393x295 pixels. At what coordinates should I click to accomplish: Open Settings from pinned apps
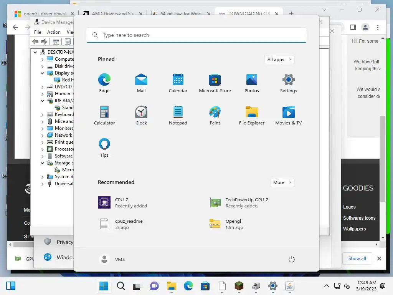click(289, 83)
